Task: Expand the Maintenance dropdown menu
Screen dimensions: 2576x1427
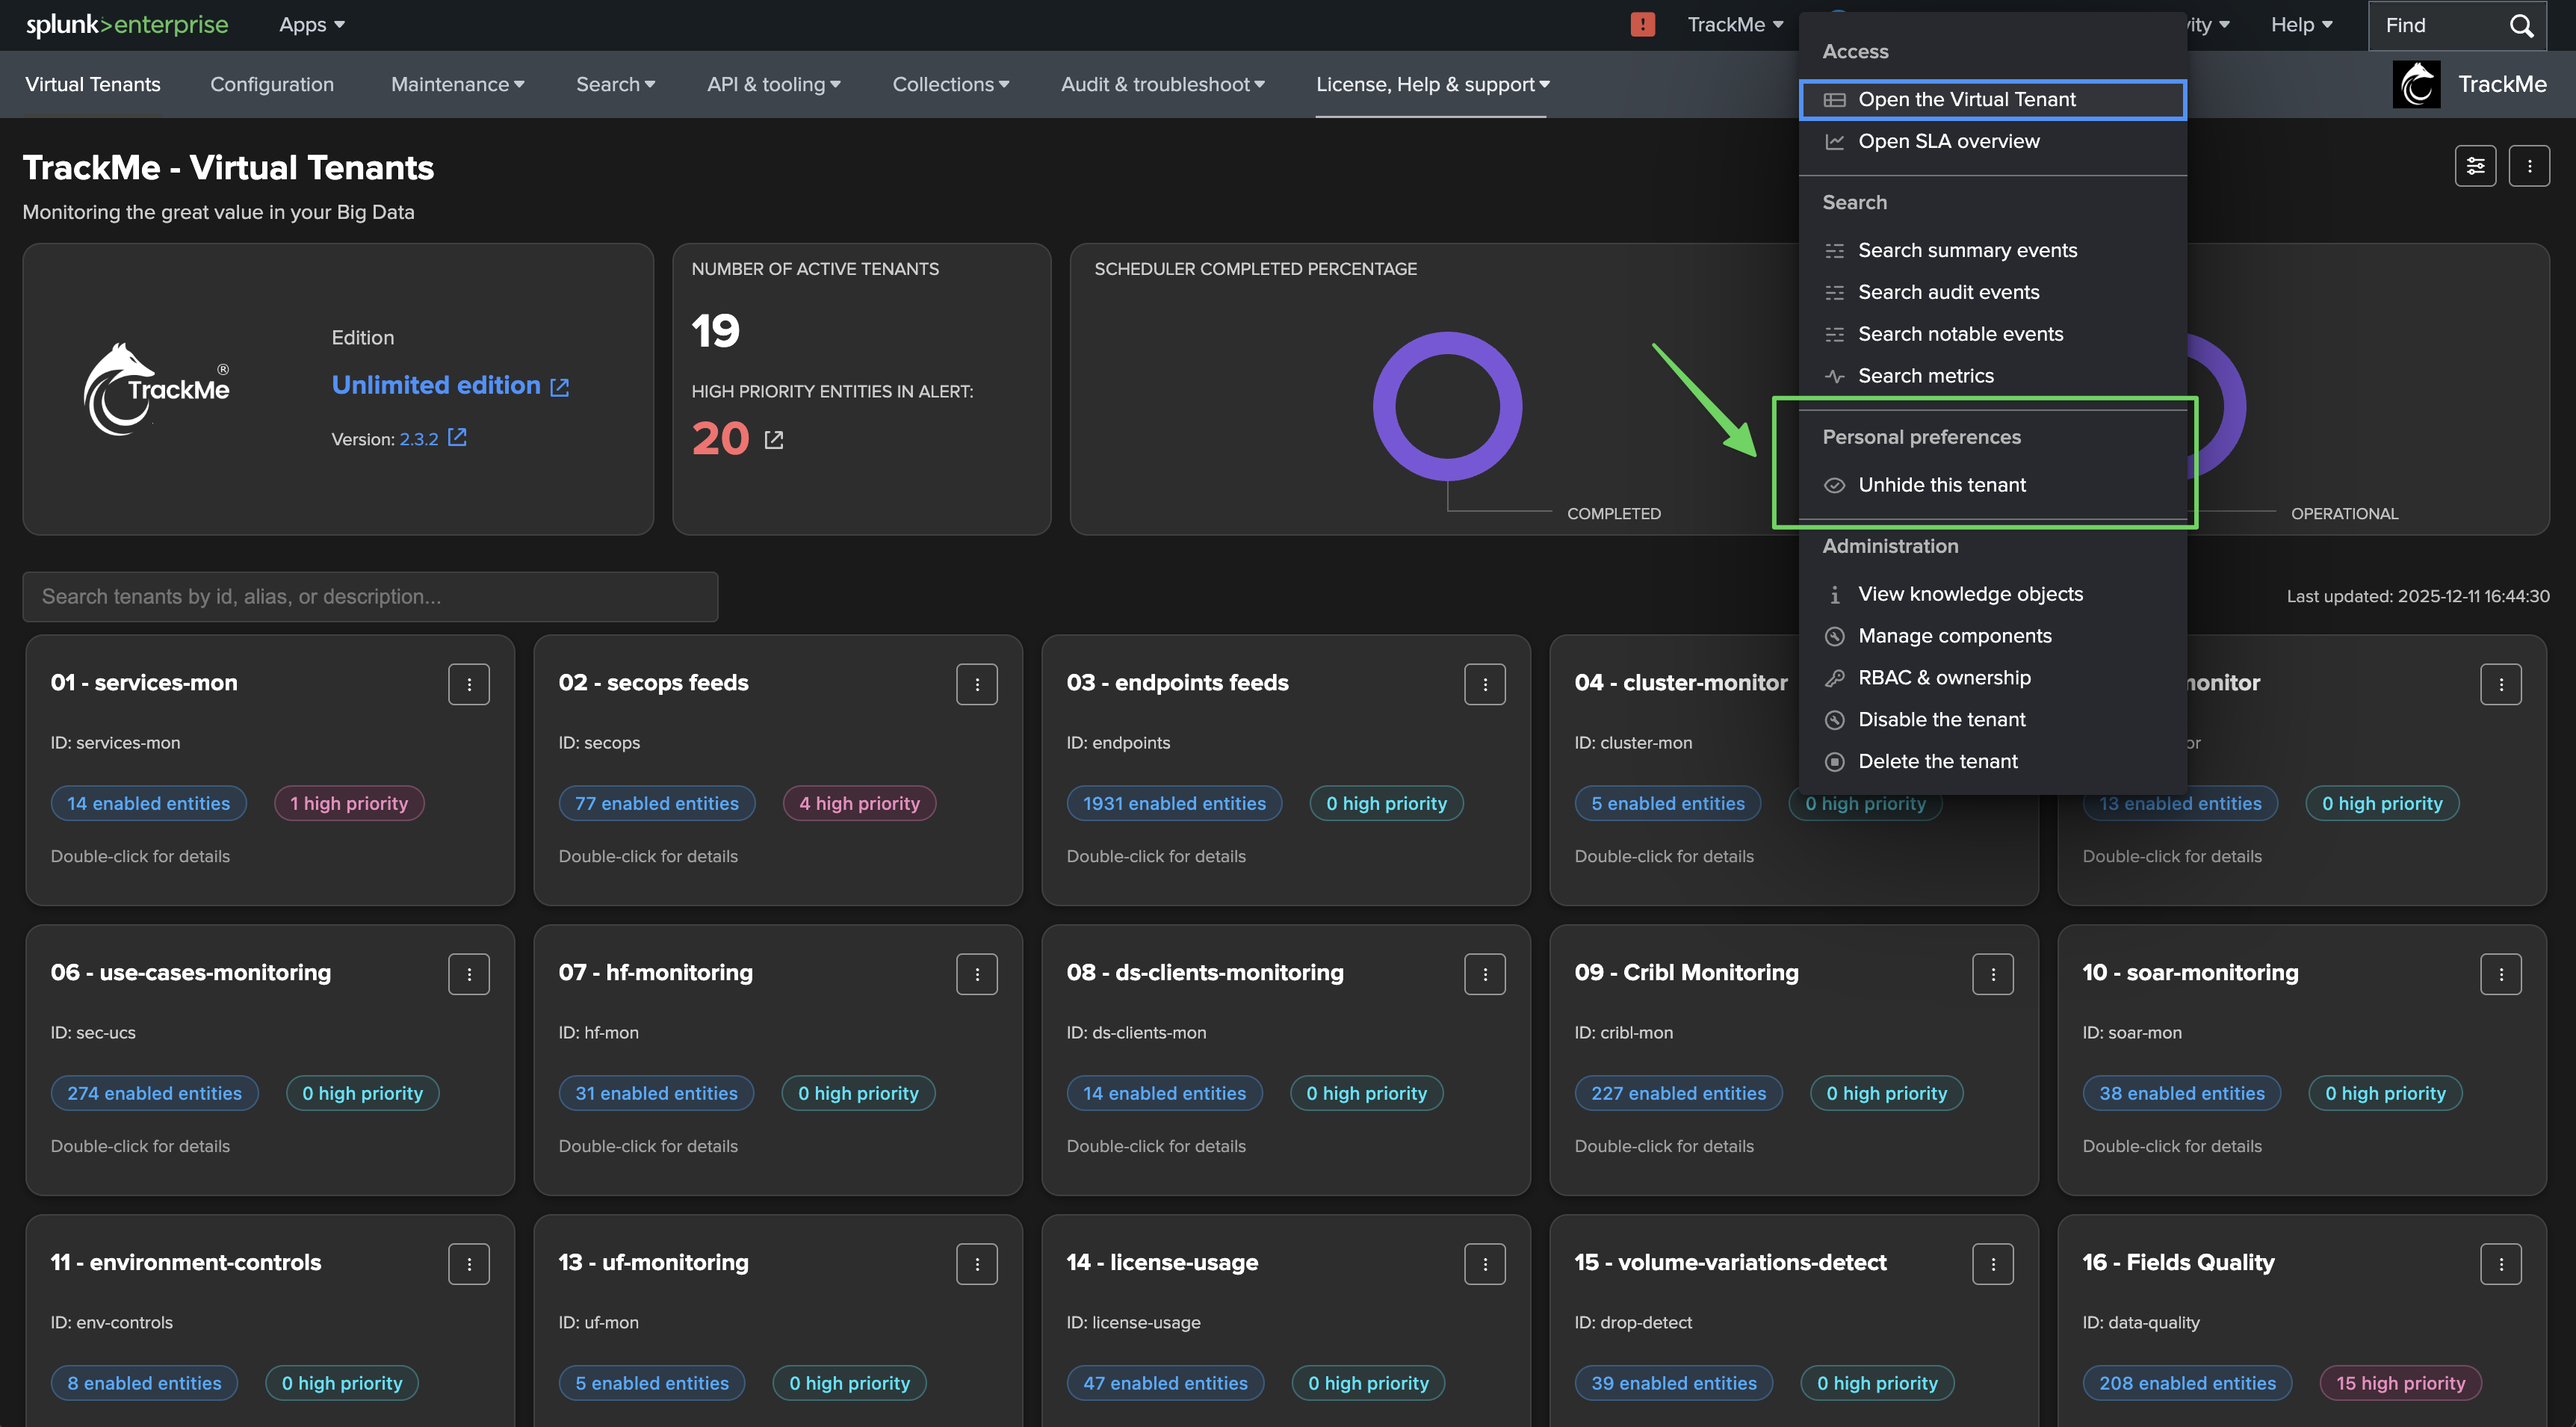Action: click(457, 85)
